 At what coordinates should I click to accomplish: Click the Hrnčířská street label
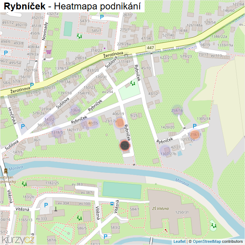(12, 116)
